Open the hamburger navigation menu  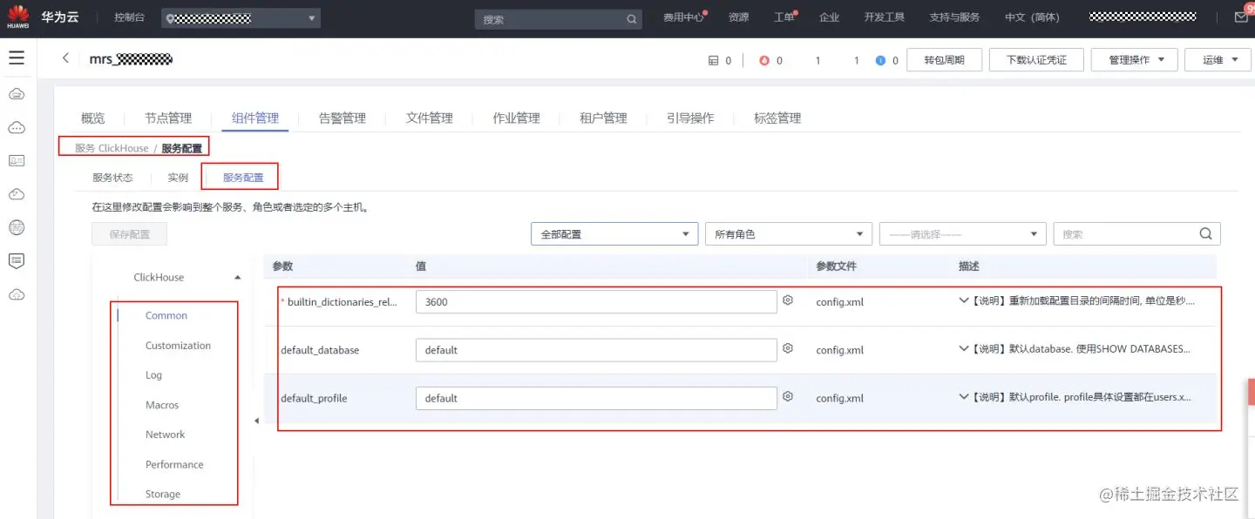(17, 58)
